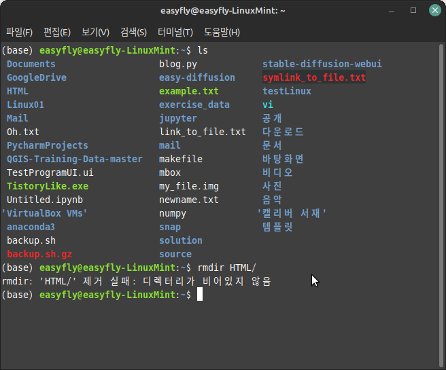Click the snap directory name
Image resolution: width=446 pixels, height=370 pixels.
click(170, 227)
